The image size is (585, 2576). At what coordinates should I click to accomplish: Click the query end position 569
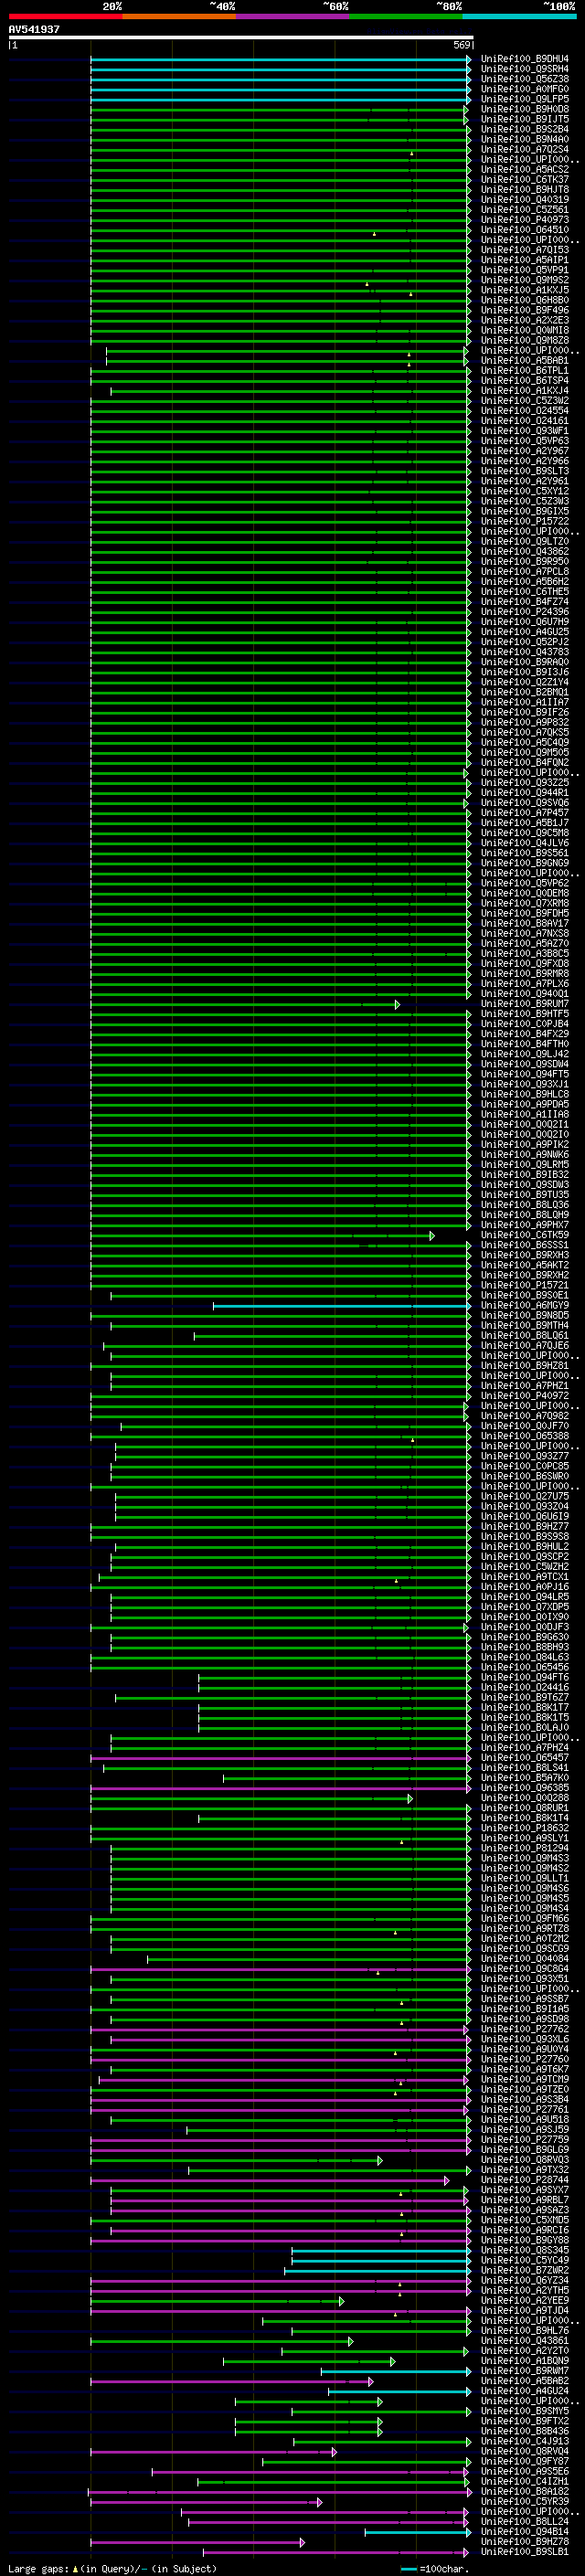click(461, 46)
